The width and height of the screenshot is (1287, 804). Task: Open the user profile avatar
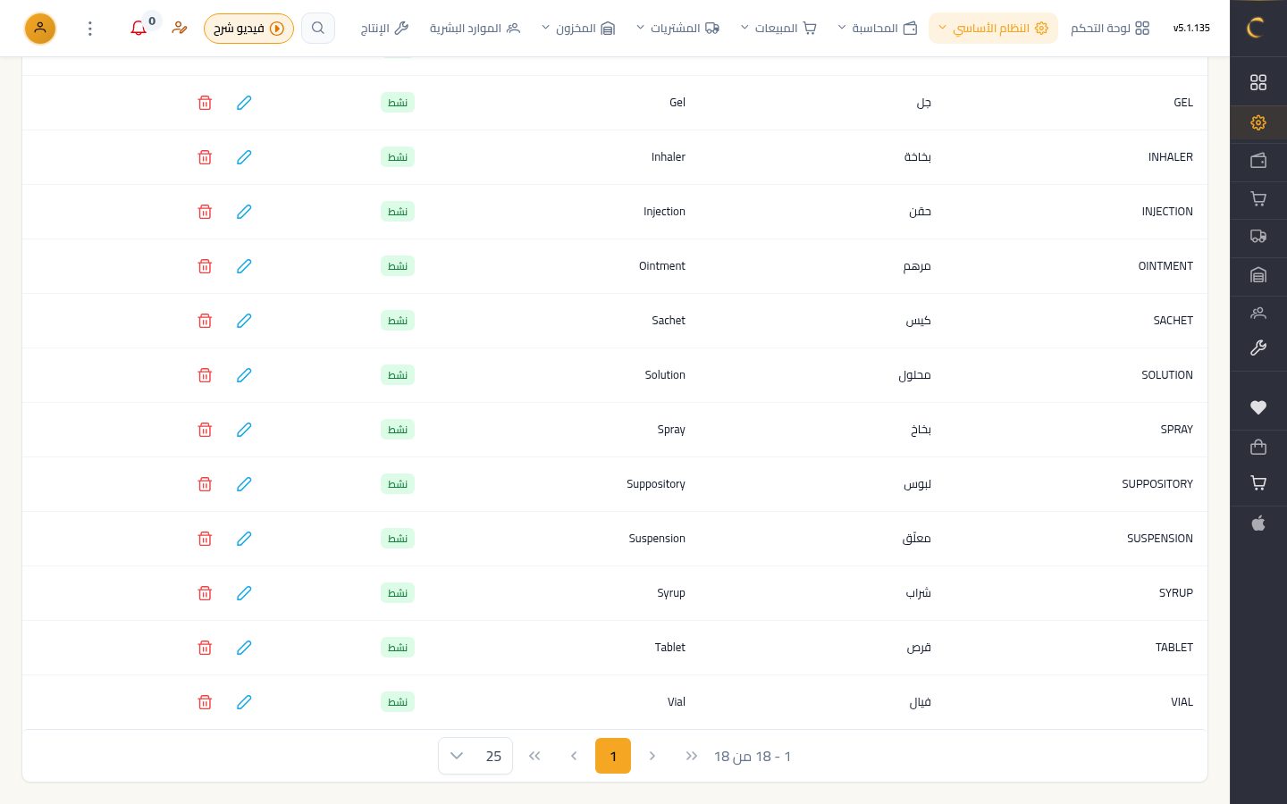(40, 29)
